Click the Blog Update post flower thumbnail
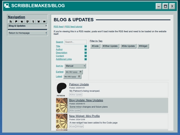Screen dimensions: 180x135 pos(62,105)
